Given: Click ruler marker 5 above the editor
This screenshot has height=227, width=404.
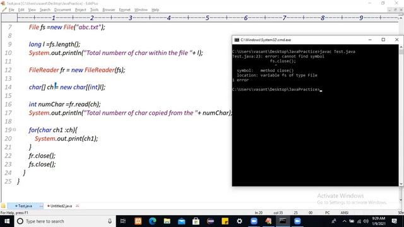Looking at the screenshot, I should [x=207, y=18].
